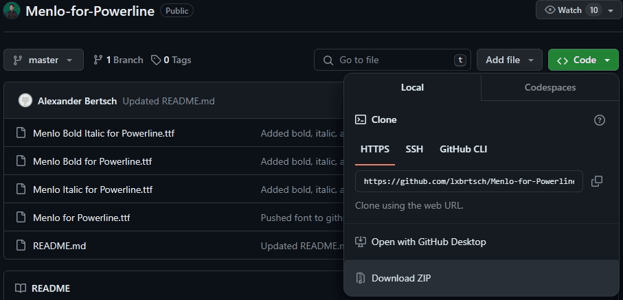
Task: Open the Updated README.md commit message at top
Action: (x=168, y=102)
